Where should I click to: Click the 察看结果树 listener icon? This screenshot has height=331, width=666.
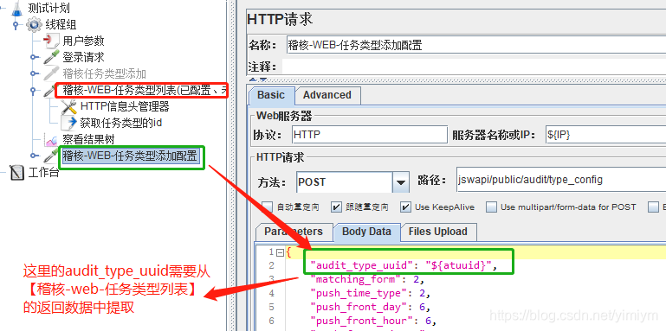tap(51, 139)
